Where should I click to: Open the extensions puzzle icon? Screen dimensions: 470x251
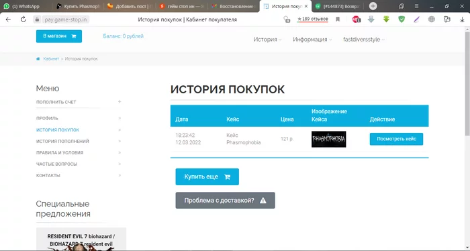click(447, 19)
